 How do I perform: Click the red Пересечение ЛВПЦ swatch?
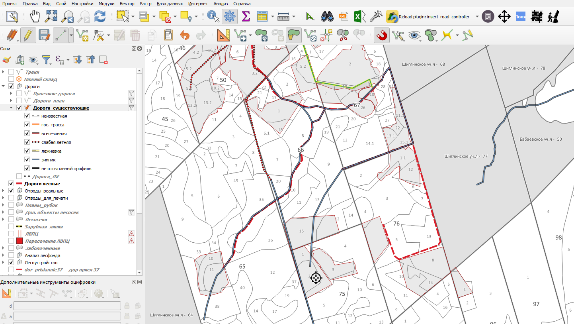pos(19,241)
